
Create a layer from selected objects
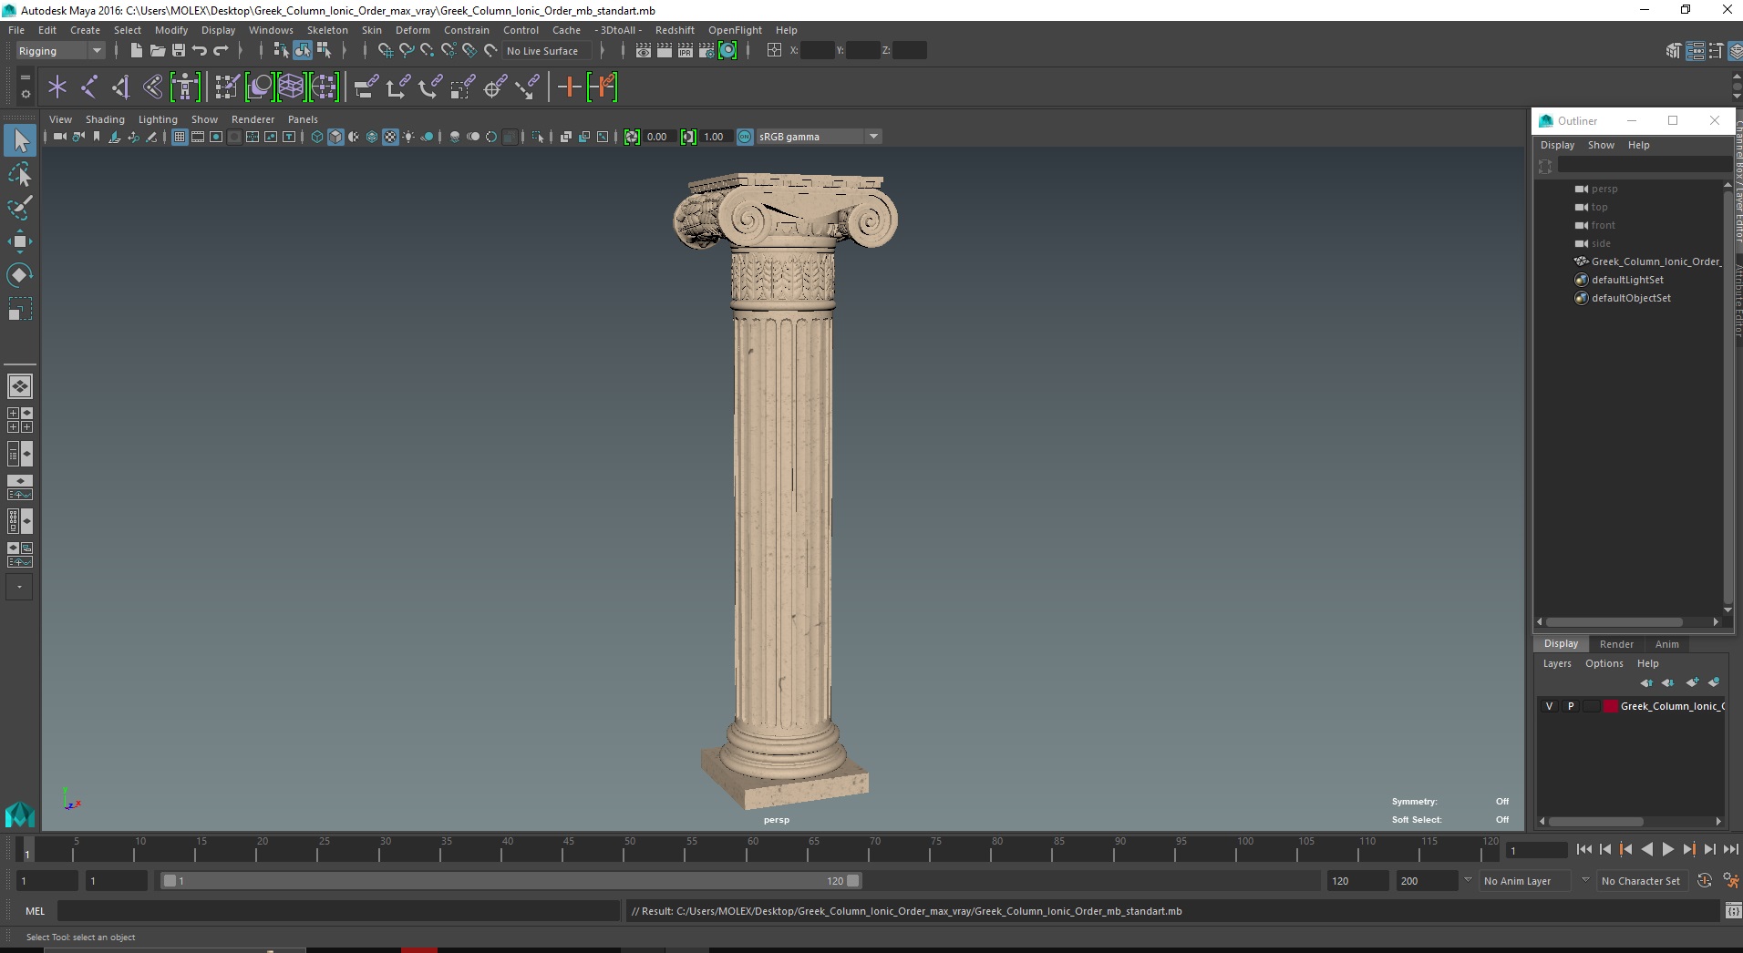[1714, 682]
